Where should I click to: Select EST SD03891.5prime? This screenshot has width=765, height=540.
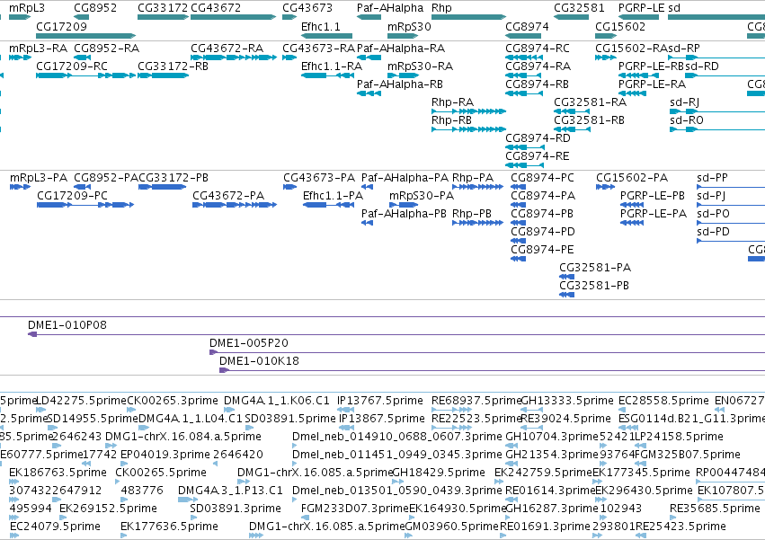coord(290,419)
